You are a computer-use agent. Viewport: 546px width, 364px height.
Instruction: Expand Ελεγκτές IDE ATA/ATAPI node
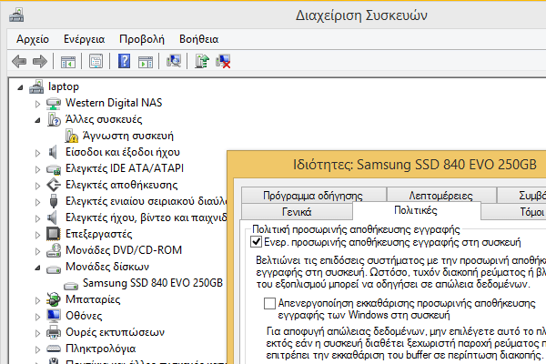pos(37,169)
